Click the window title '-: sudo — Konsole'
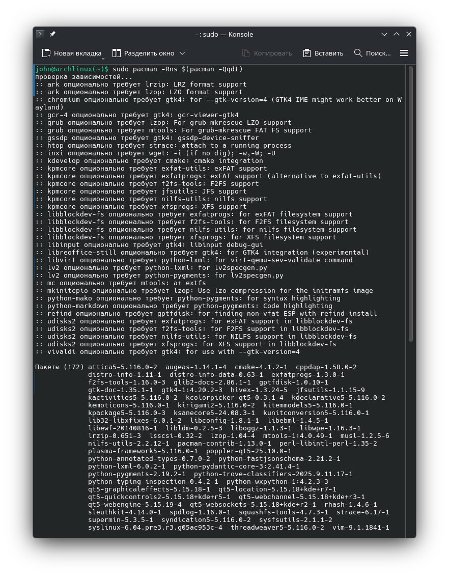 click(225, 34)
